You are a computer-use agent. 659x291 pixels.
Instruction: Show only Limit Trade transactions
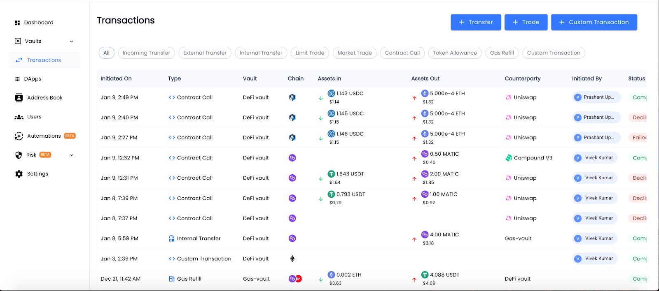point(310,53)
